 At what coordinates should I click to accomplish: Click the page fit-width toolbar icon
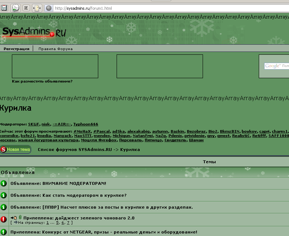point(37,8)
